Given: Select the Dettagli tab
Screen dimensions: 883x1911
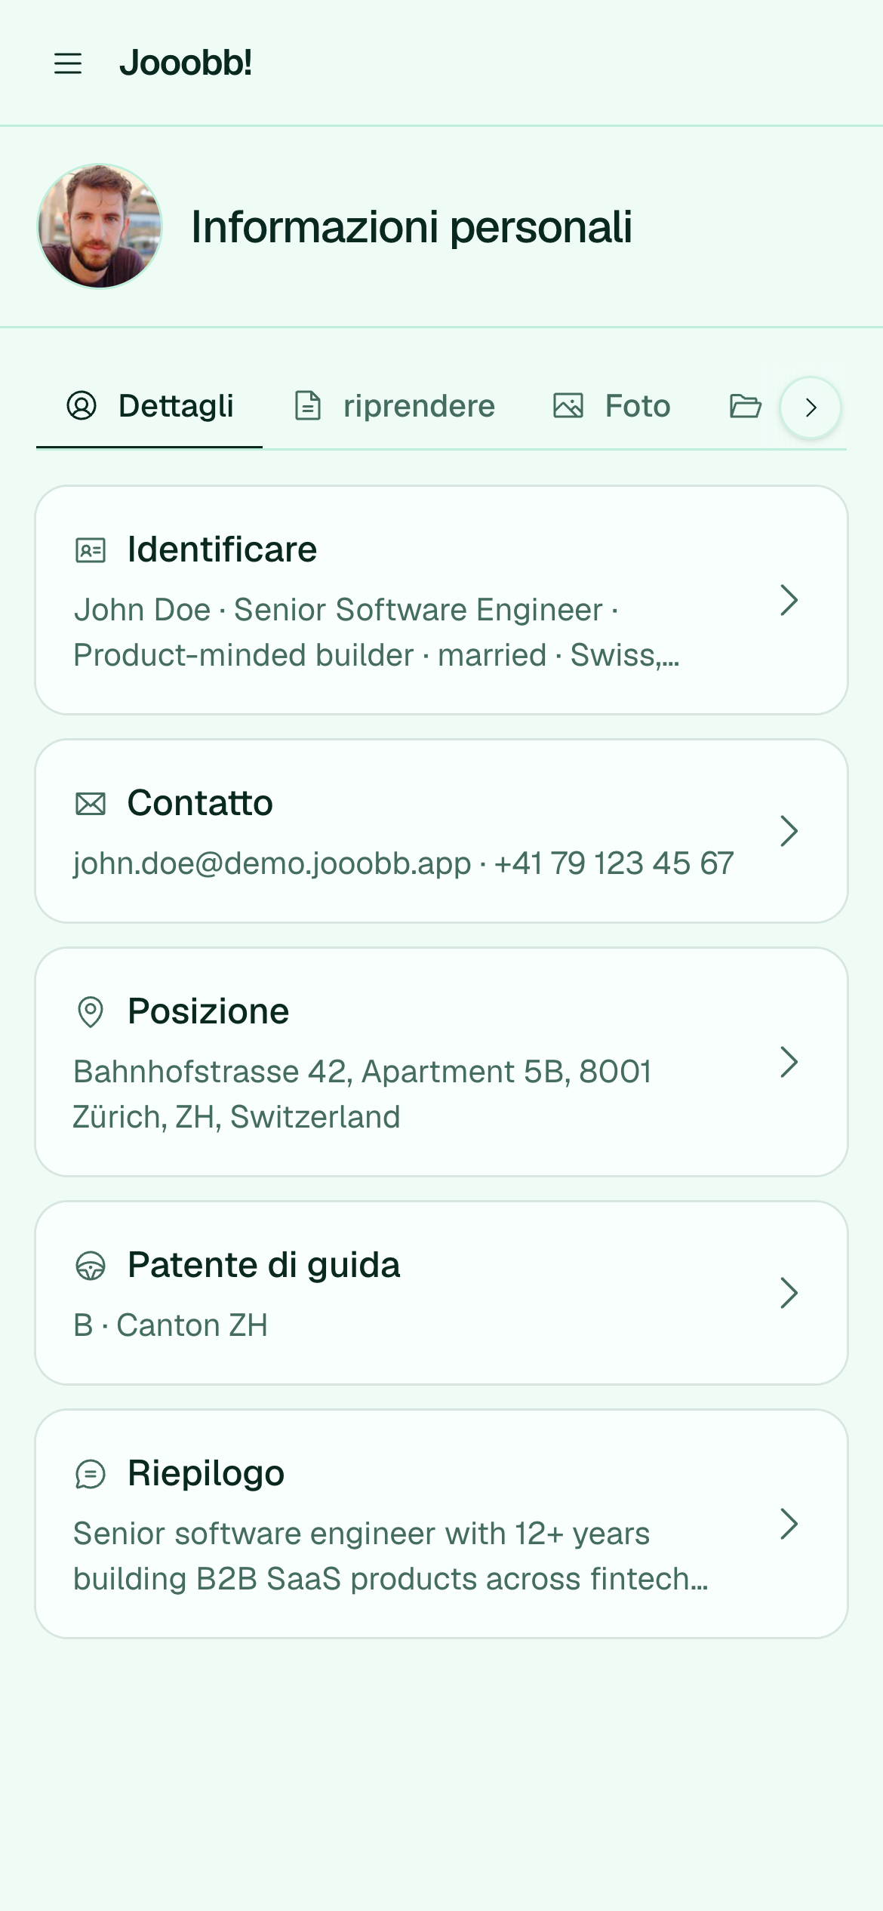Looking at the screenshot, I should tap(149, 406).
